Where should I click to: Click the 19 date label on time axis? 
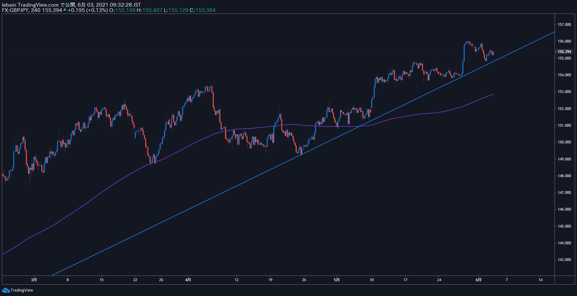270,280
